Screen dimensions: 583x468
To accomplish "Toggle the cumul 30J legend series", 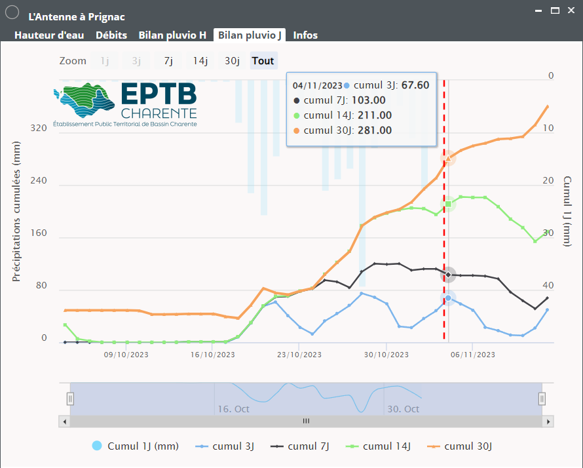I will point(460,446).
